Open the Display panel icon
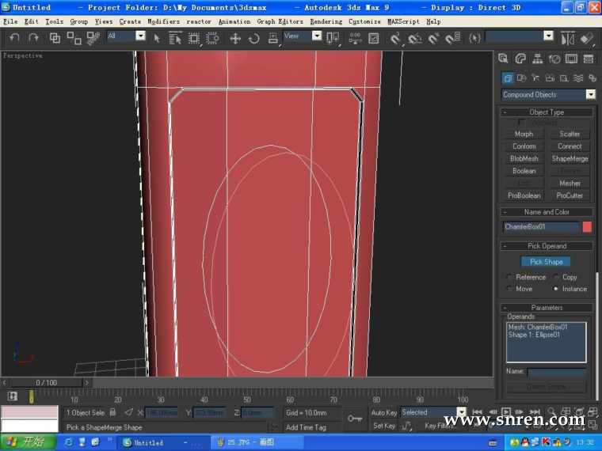The height and width of the screenshot is (451, 602). (x=573, y=59)
